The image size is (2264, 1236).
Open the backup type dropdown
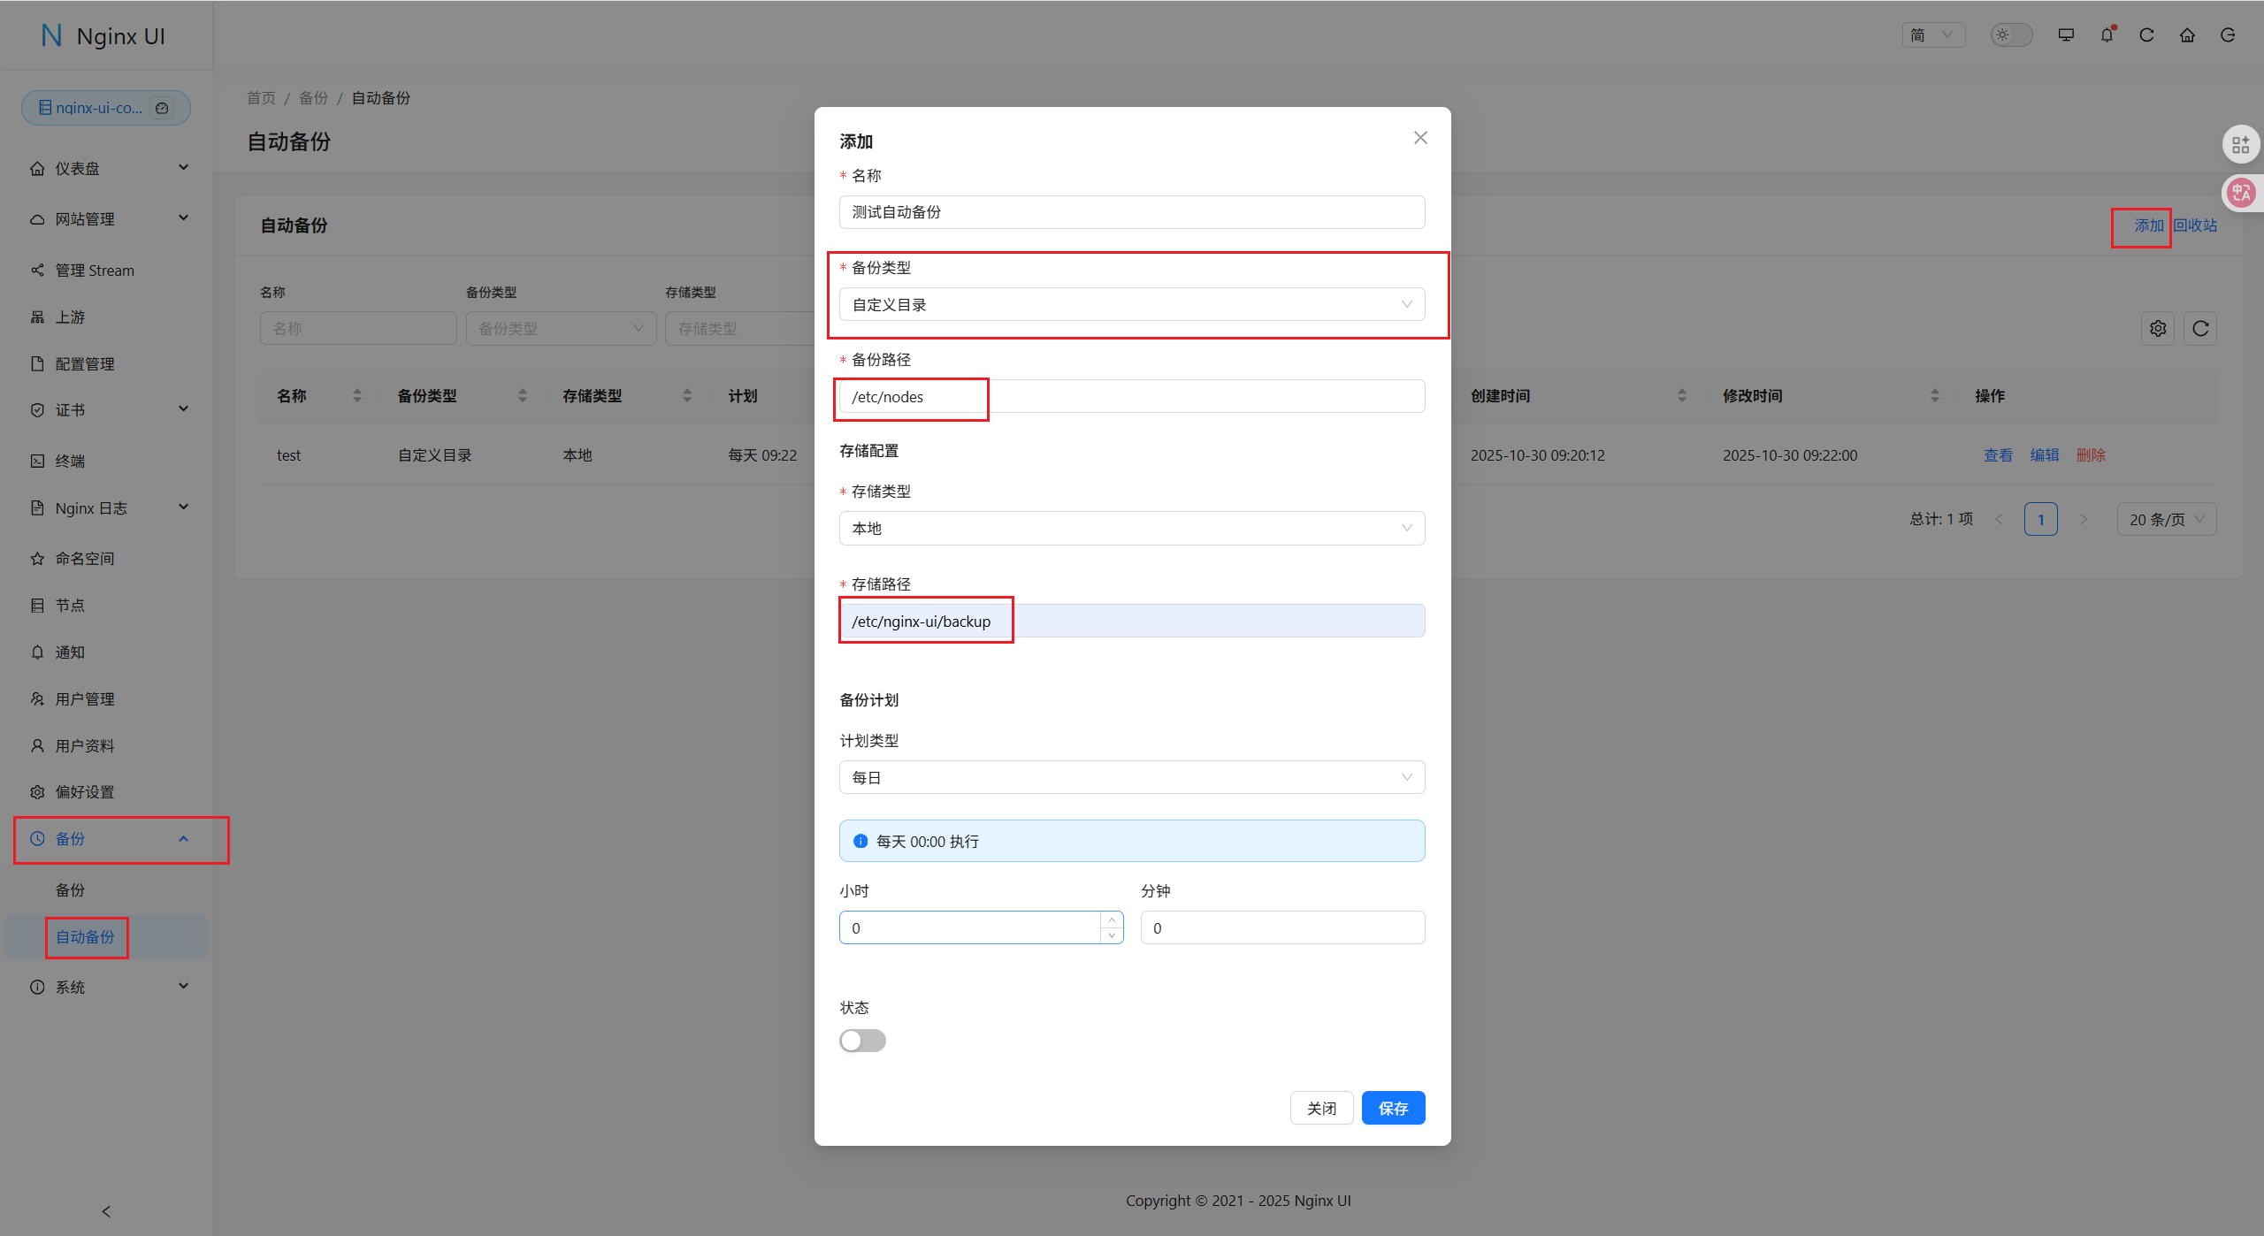(1131, 305)
